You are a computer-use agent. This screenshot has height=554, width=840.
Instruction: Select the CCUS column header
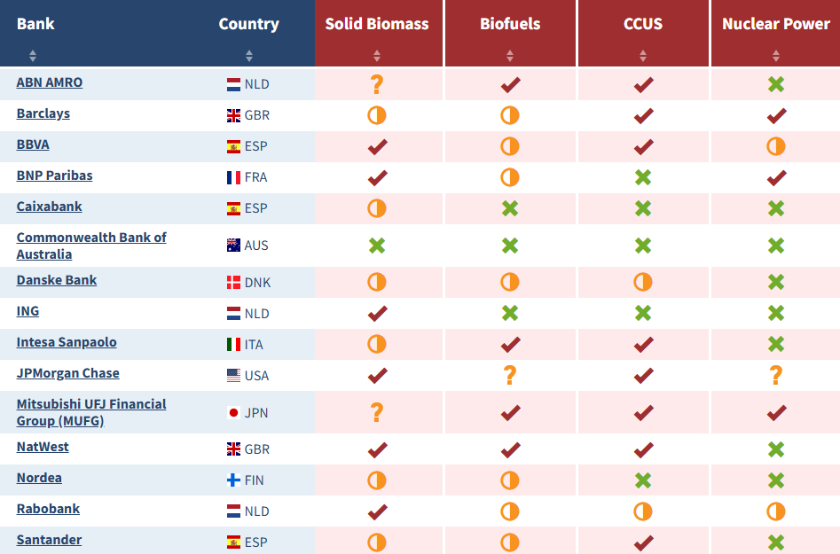pyautogui.click(x=643, y=24)
